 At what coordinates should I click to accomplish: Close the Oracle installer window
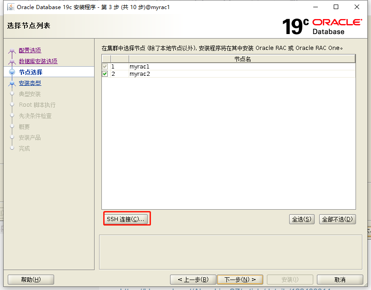tap(357, 7)
